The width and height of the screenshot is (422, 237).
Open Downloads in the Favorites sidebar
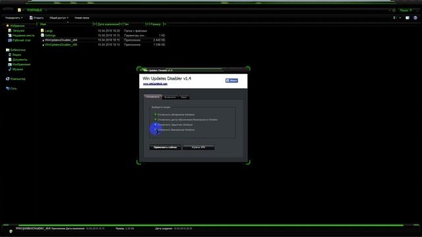tap(16, 31)
